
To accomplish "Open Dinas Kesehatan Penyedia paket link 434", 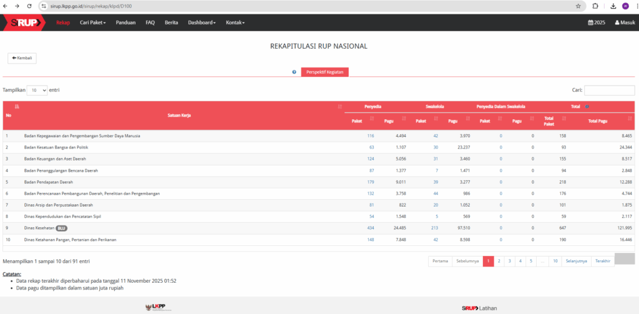I will click(x=371, y=228).
